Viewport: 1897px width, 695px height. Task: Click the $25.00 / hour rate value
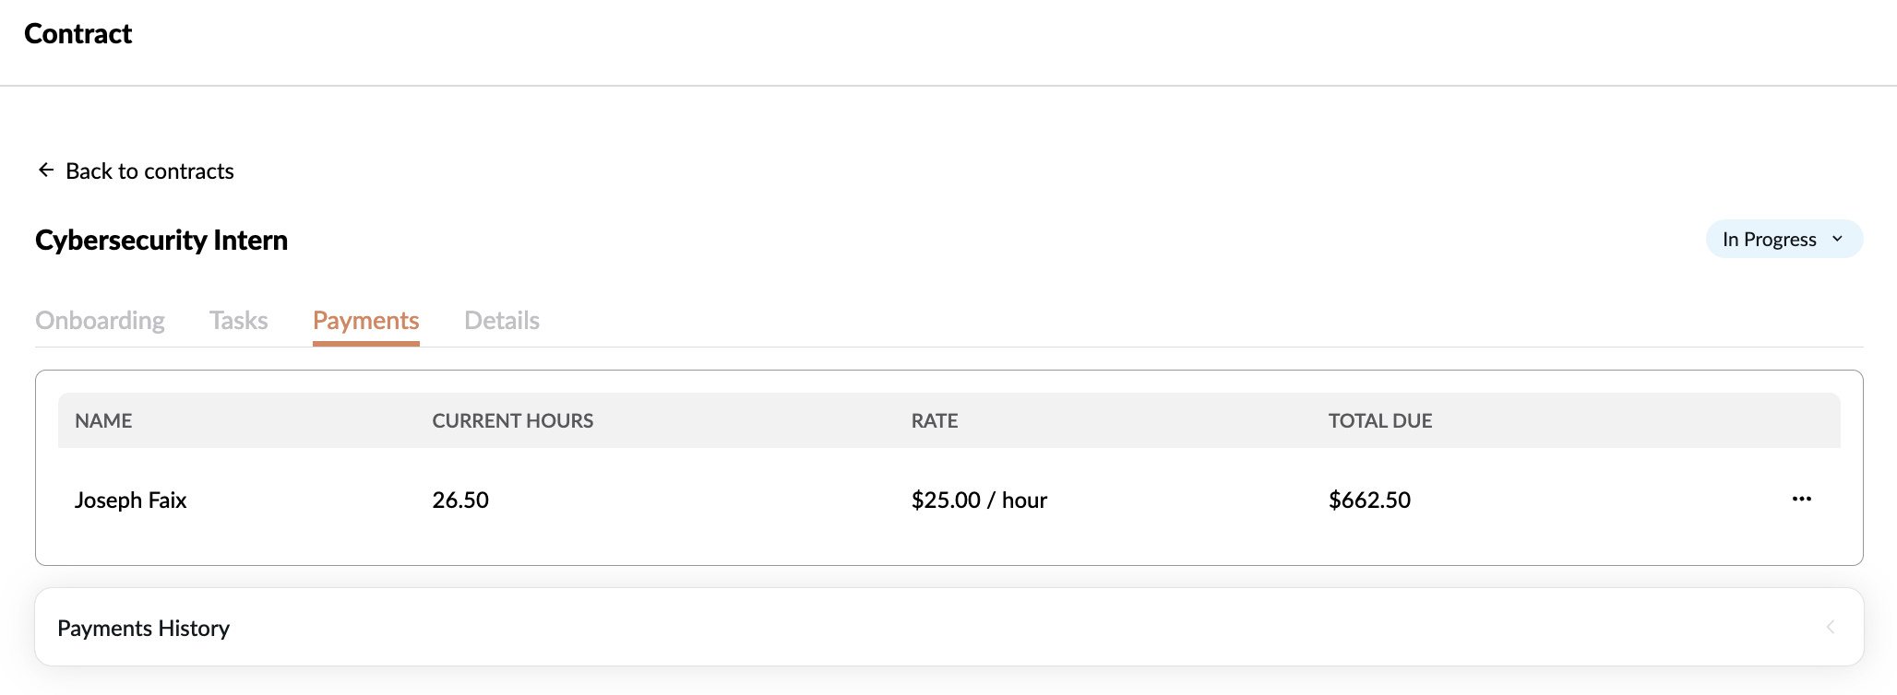[x=979, y=501]
